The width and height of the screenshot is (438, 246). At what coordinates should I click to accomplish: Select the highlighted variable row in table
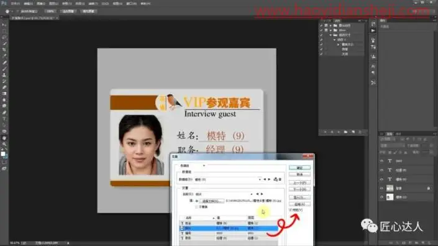[x=229, y=228]
